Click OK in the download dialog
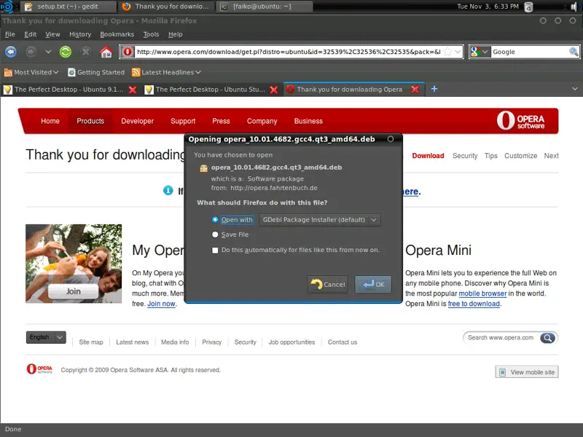Image resolution: width=583 pixels, height=437 pixels. pos(373,284)
